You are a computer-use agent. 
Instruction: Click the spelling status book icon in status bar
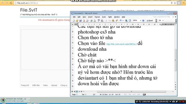click(144, 94)
